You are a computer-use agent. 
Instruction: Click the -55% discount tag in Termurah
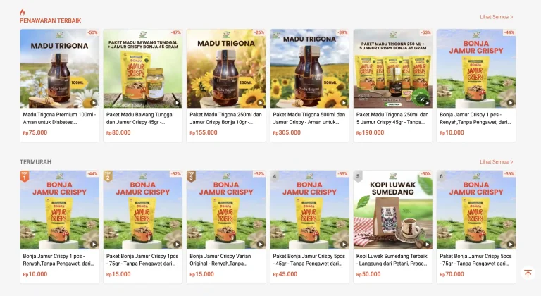click(342, 174)
